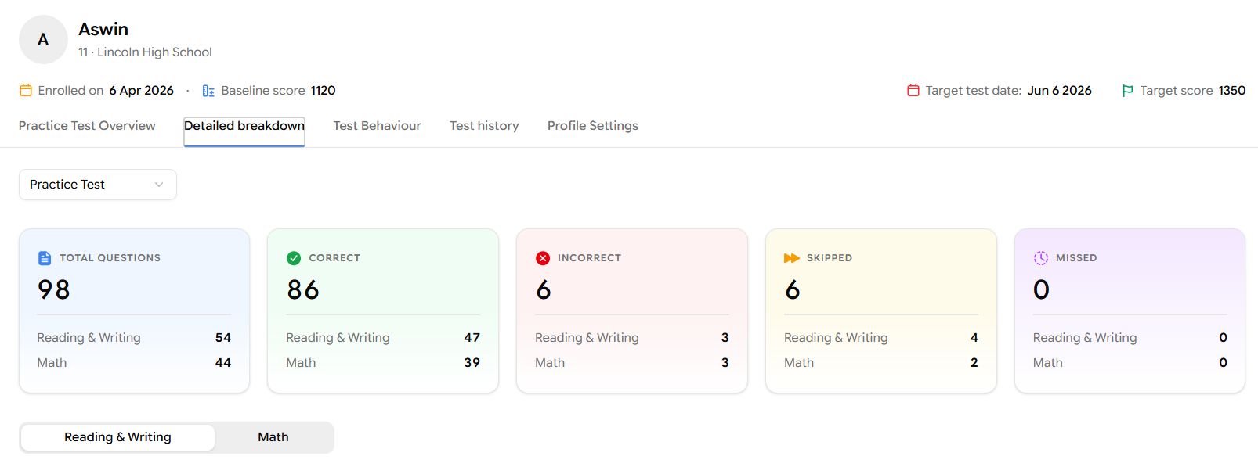The width and height of the screenshot is (1258, 467).
Task: Click the student name Aswin
Action: (x=103, y=30)
